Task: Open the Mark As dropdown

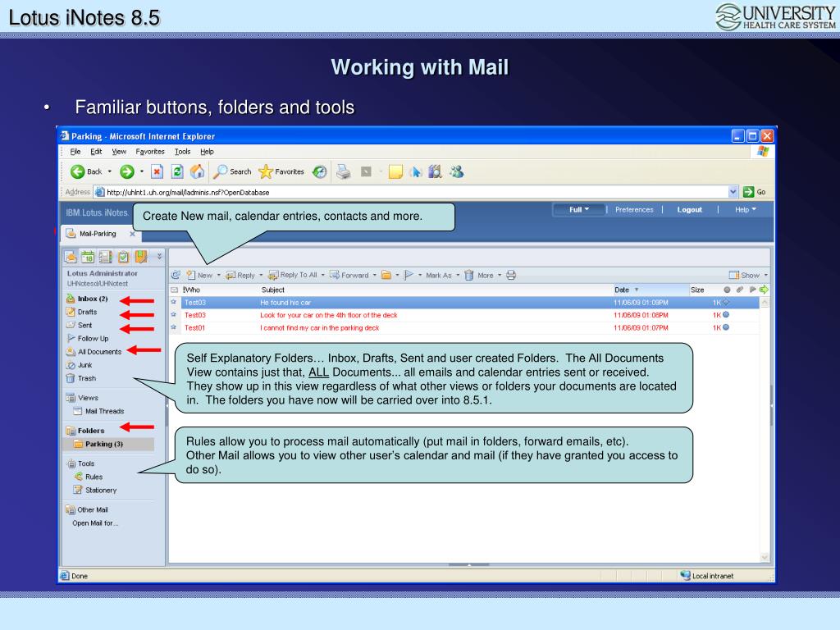Action: tap(442, 276)
